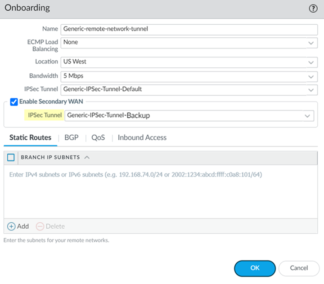
Task: Click the plus icon to add subnet
Action: [x=12, y=226]
